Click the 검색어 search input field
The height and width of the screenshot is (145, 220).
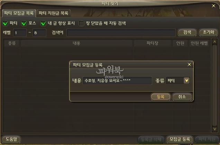pos(121,33)
